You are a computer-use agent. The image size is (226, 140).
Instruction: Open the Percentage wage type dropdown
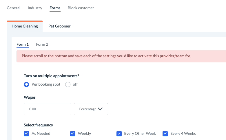click(91, 109)
